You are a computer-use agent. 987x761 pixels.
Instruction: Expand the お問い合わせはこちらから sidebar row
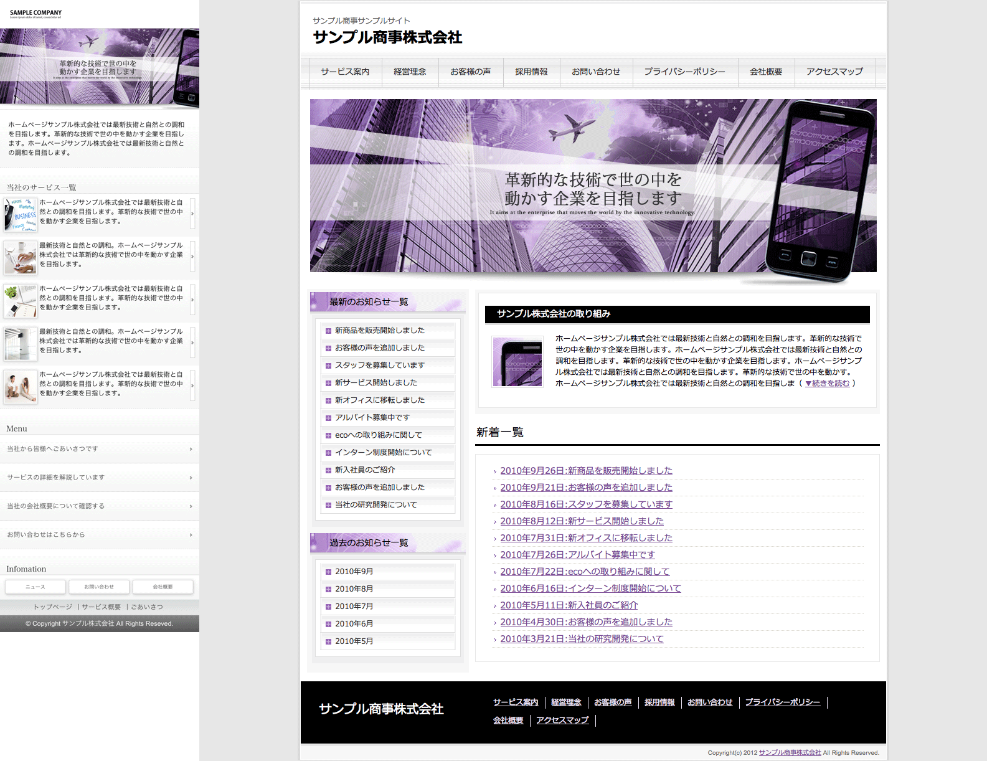point(100,535)
